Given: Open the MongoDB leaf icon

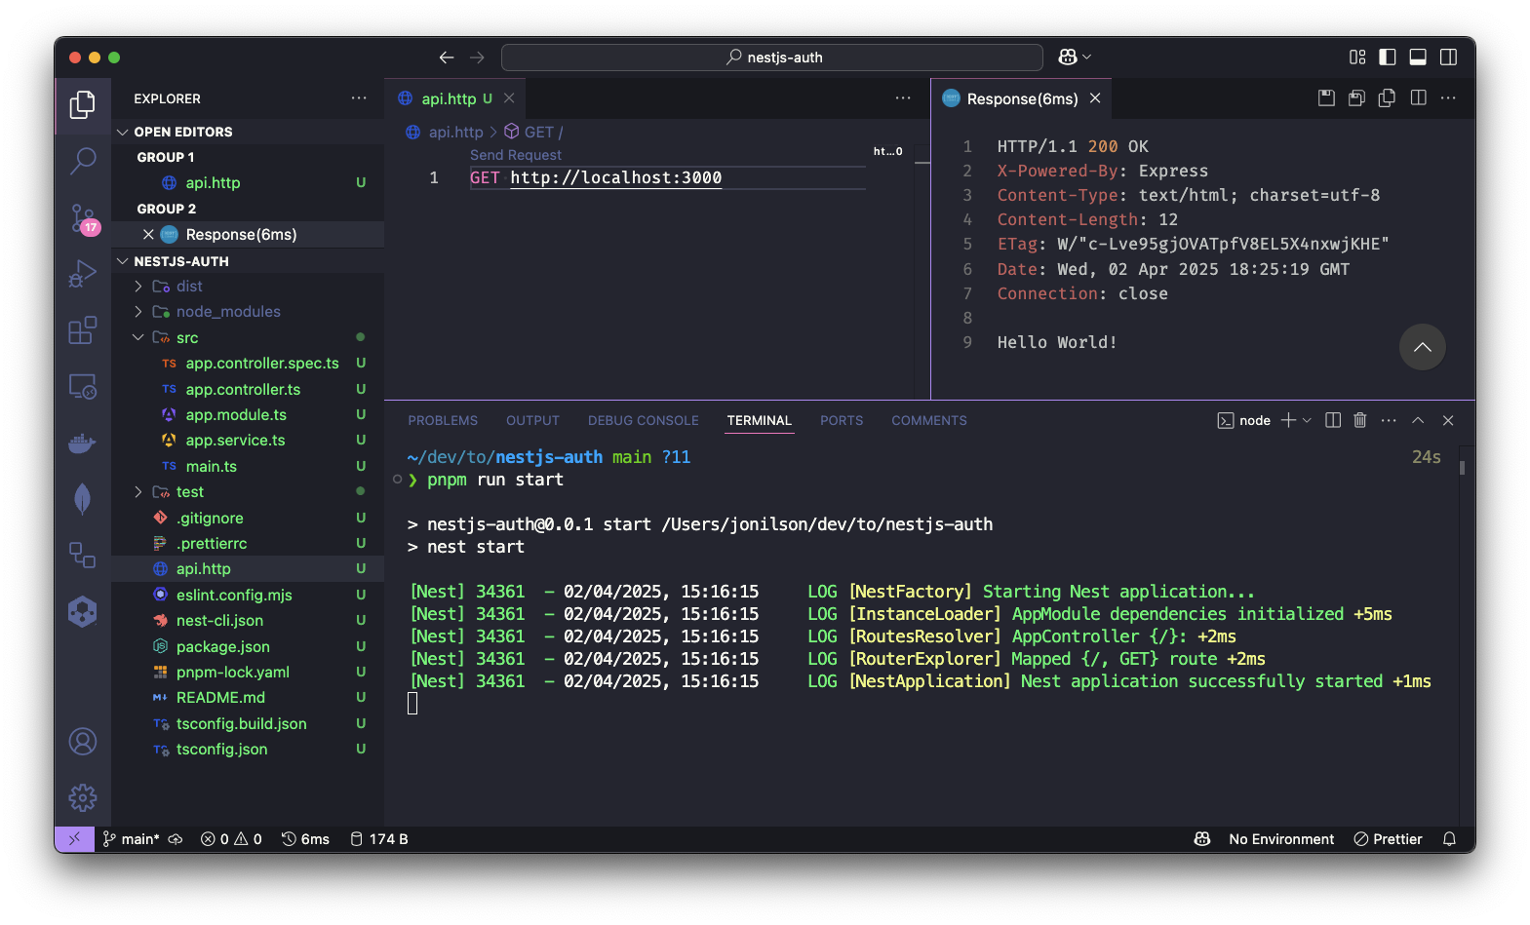Looking at the screenshot, I should click(83, 499).
